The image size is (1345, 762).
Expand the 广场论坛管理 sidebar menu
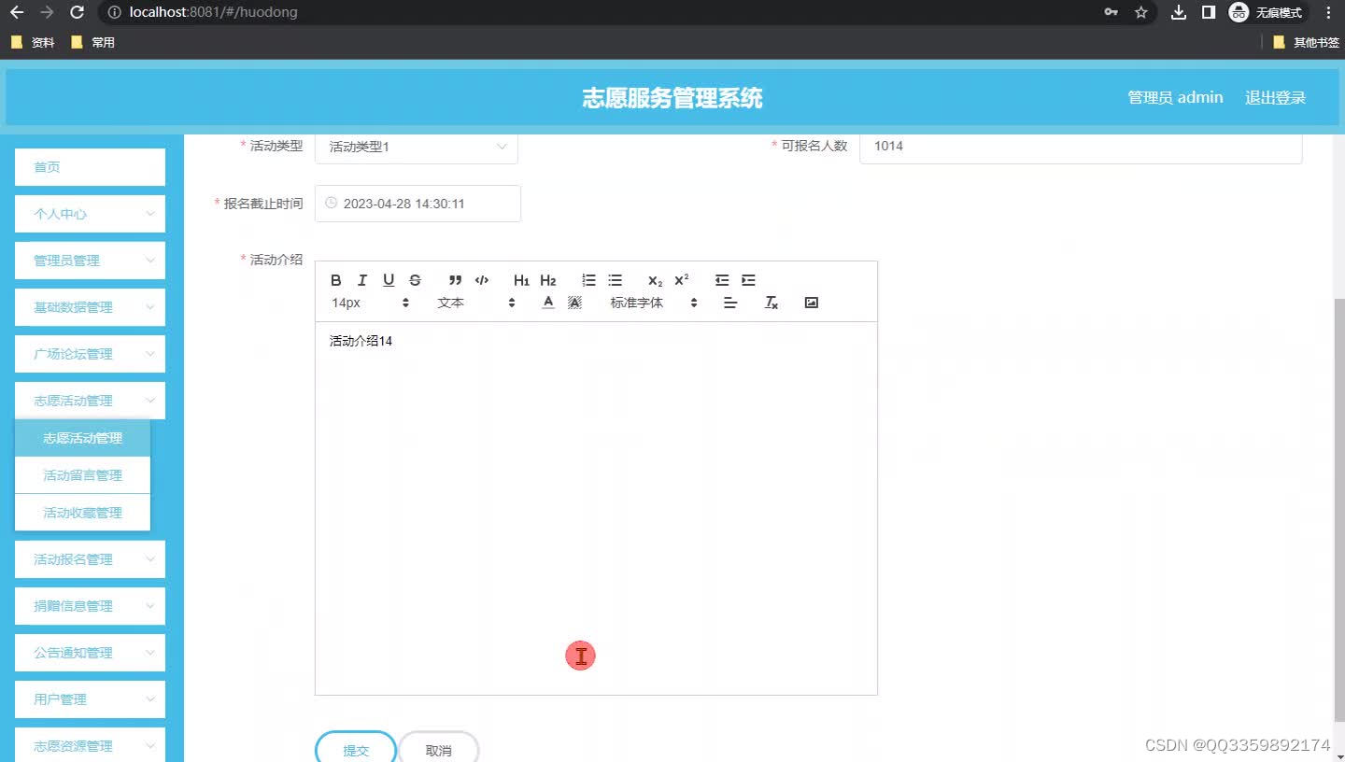tap(90, 354)
